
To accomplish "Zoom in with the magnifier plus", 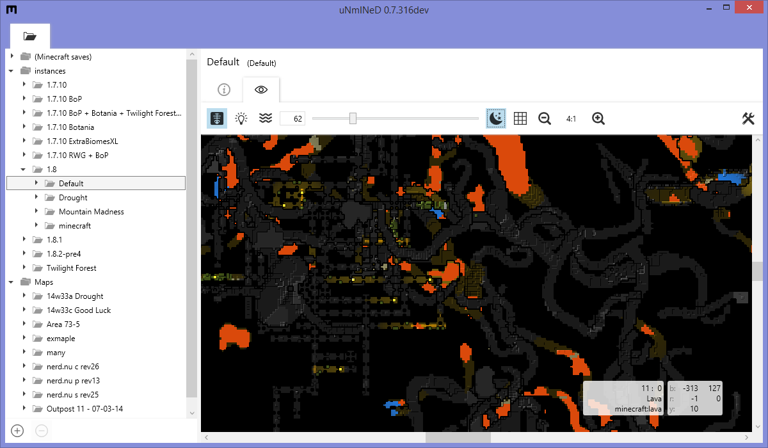I will click(x=598, y=118).
